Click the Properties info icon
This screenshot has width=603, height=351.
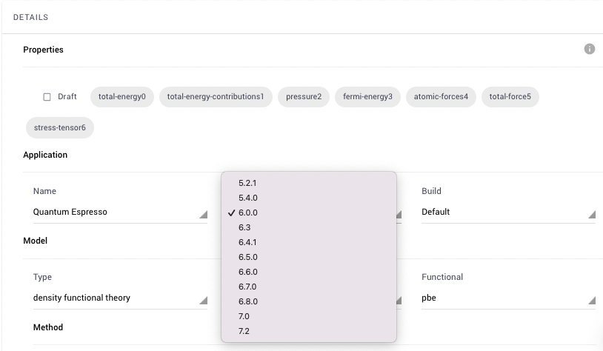point(589,49)
